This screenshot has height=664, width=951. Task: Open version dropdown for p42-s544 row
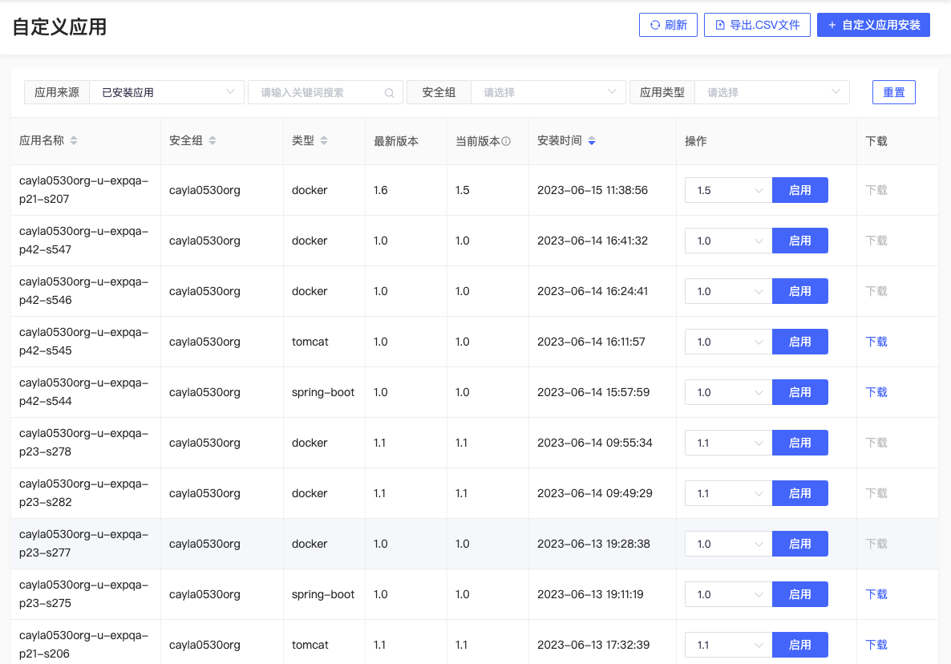(728, 392)
